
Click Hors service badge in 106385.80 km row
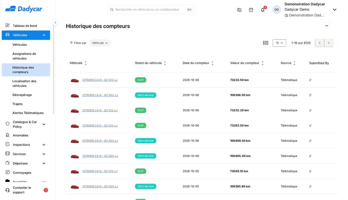tap(146, 186)
